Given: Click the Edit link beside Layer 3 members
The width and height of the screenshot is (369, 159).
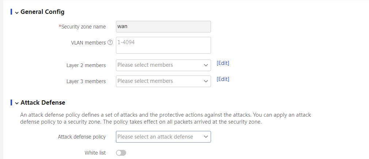Looking at the screenshot, I should click(223, 79).
